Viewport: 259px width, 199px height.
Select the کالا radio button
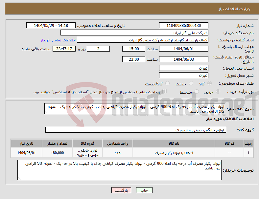tap(209, 83)
